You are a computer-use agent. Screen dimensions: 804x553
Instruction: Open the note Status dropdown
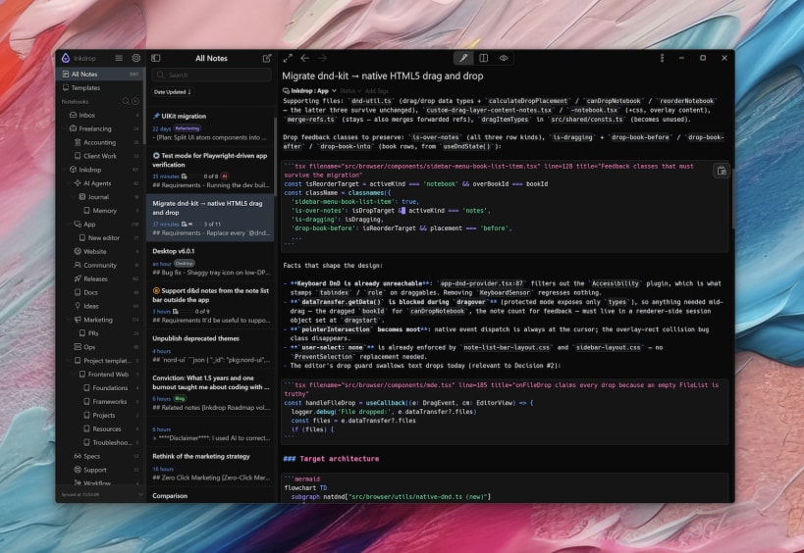(x=350, y=91)
